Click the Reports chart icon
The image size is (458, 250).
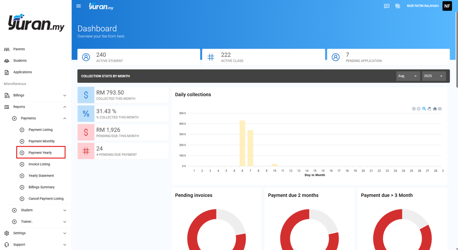coord(7,107)
